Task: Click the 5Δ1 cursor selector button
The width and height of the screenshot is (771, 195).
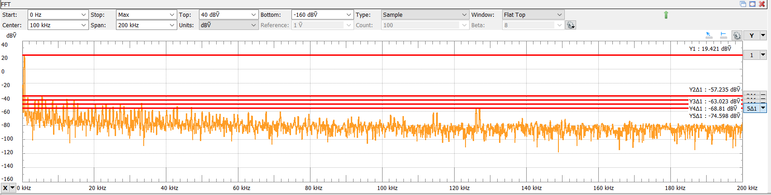Action: click(x=752, y=108)
